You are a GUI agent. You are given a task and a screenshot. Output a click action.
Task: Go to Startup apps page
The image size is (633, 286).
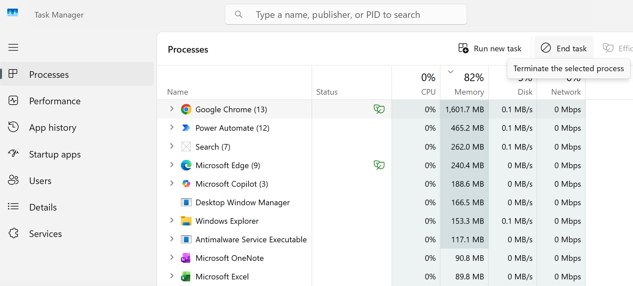(x=77, y=154)
